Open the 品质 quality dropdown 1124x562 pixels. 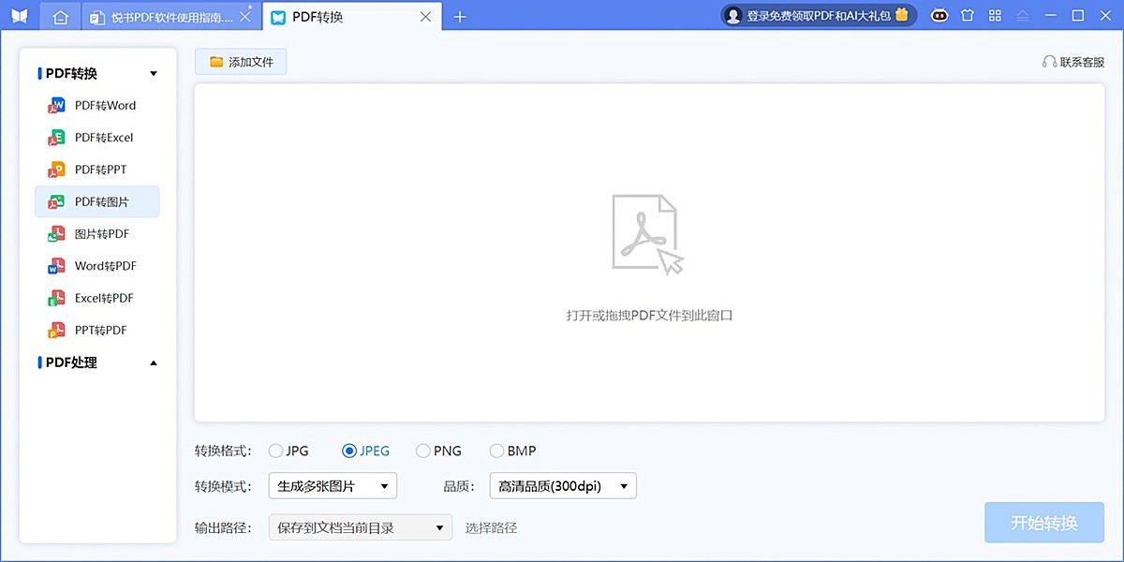click(562, 486)
